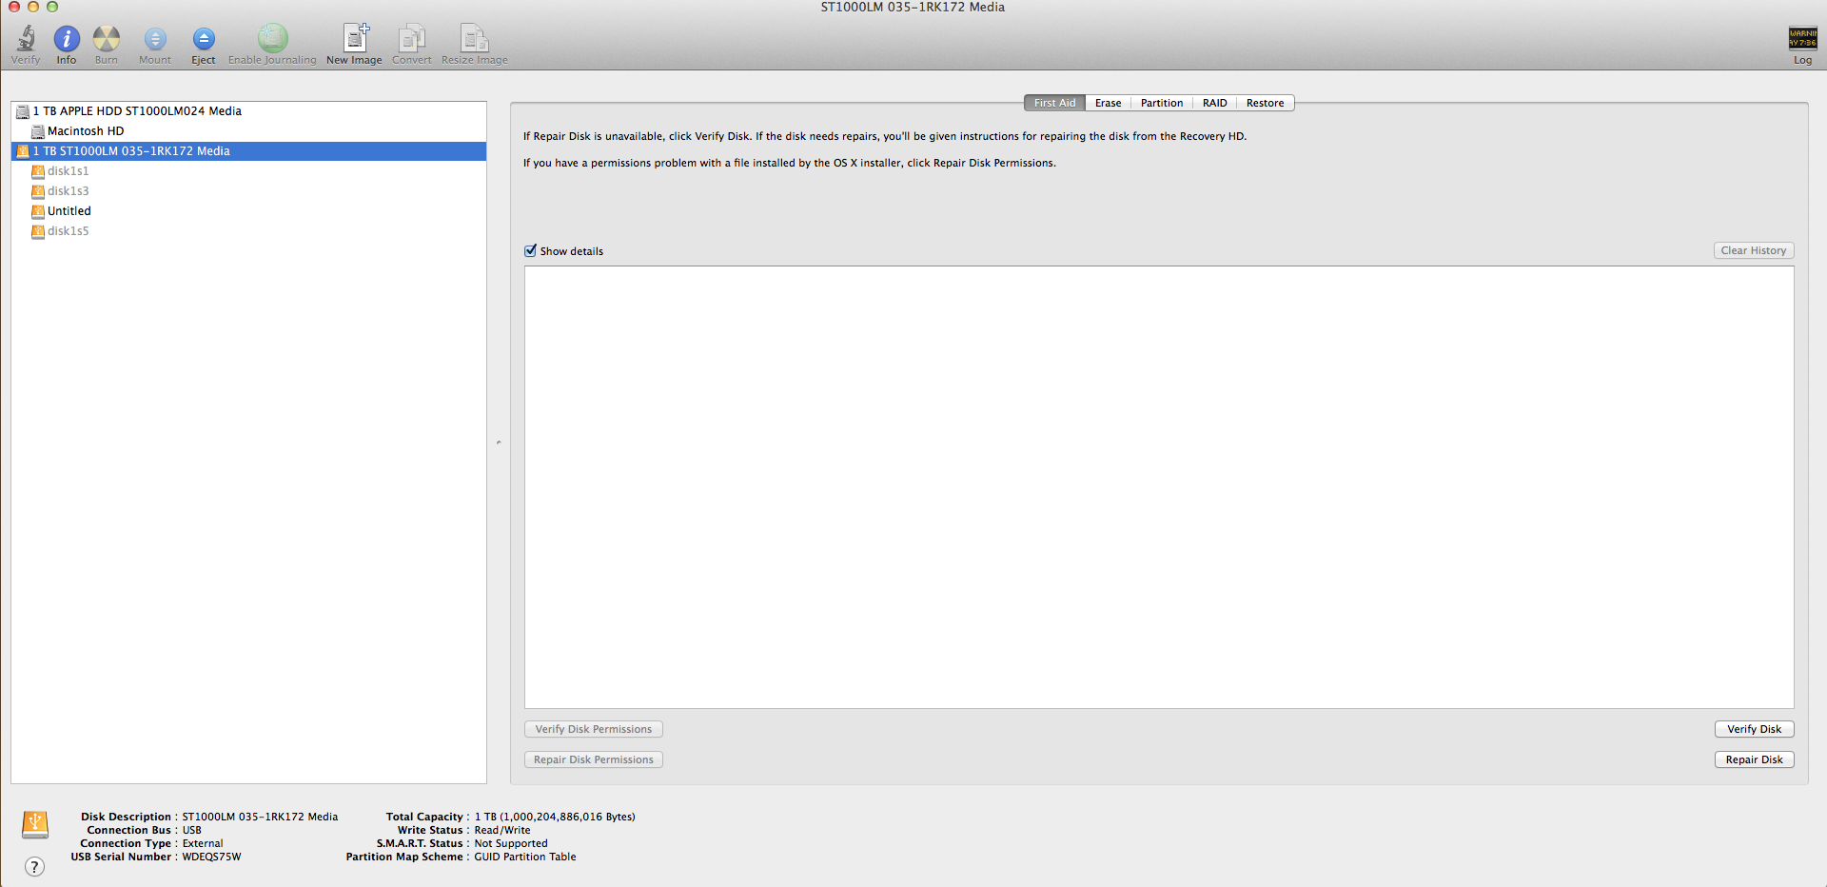Click the S.M.A.R.T. Status Not Supported value
The image size is (1827, 887).
(511, 843)
